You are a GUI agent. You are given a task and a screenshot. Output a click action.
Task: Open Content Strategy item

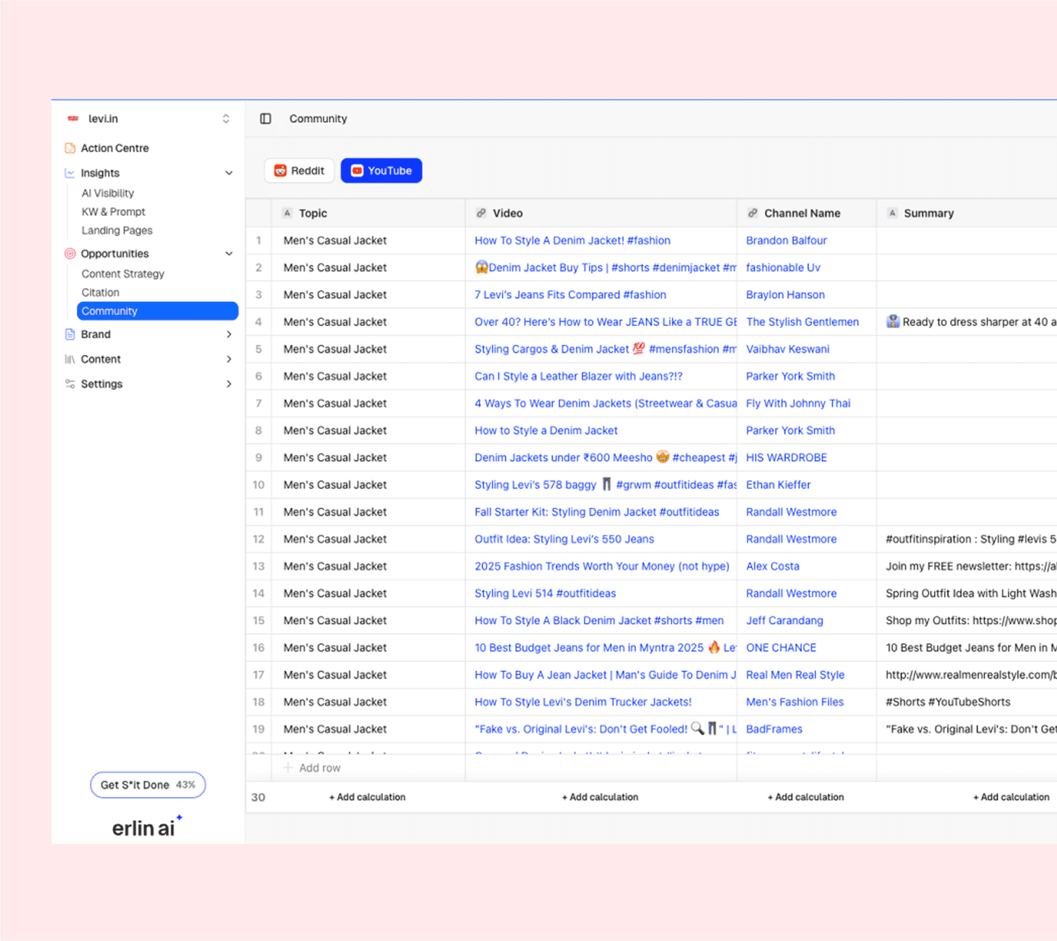point(123,274)
